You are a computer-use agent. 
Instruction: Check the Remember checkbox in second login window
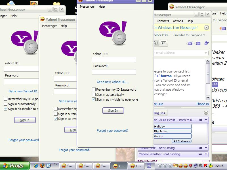[x=56, y=109]
